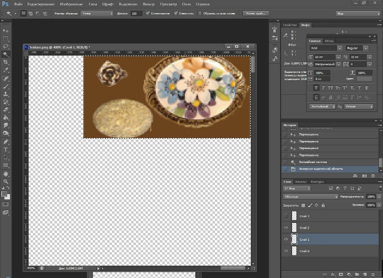Select the Zoom tool in the toolbox
The height and width of the screenshot is (278, 383).
click(x=6, y=181)
